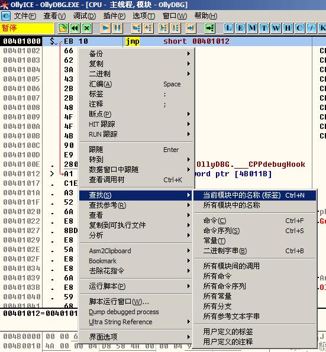This screenshot has width=326, height=352.
Task: Choose 标签 from context menu
Action: [x=137, y=94]
